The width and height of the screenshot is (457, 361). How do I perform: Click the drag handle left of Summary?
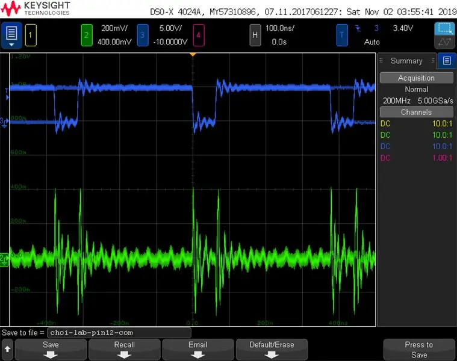coord(381,61)
